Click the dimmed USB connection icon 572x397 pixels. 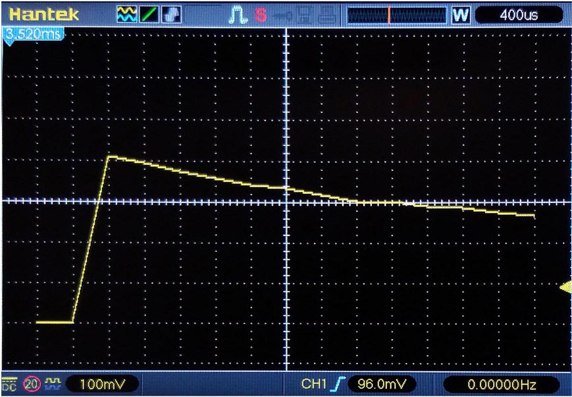coord(284,15)
